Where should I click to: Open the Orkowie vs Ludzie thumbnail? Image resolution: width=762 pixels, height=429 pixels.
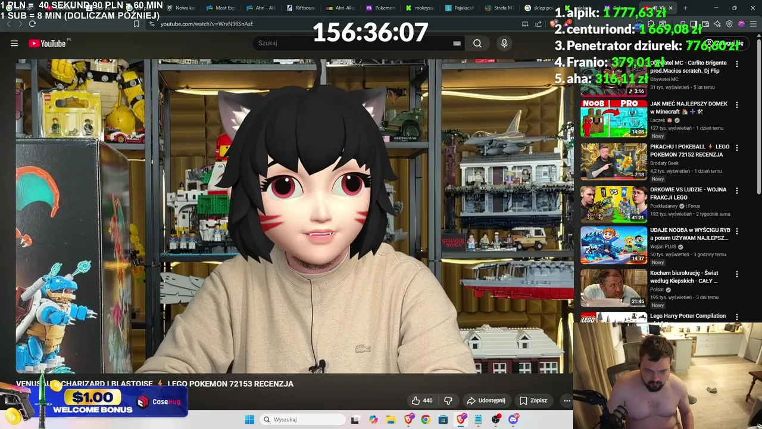pos(614,204)
